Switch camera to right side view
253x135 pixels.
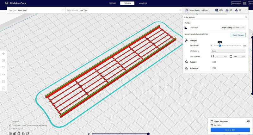[x=27, y=133]
